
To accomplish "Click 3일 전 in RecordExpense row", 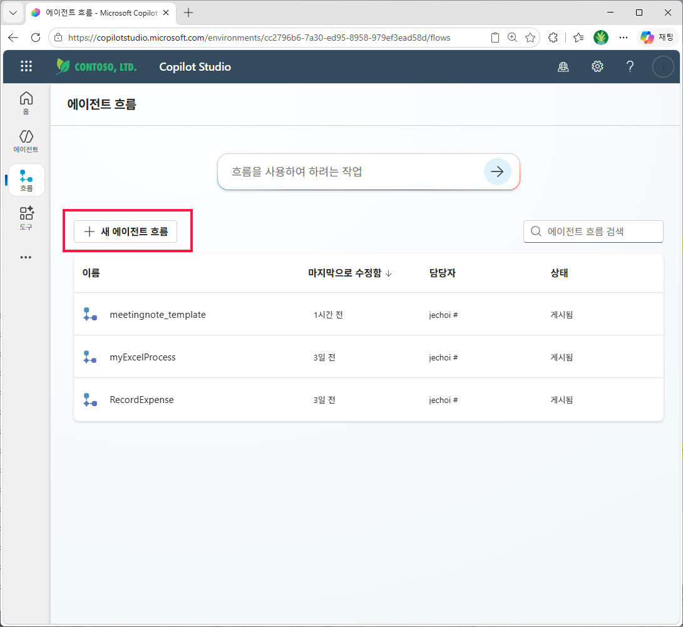I will coord(324,400).
